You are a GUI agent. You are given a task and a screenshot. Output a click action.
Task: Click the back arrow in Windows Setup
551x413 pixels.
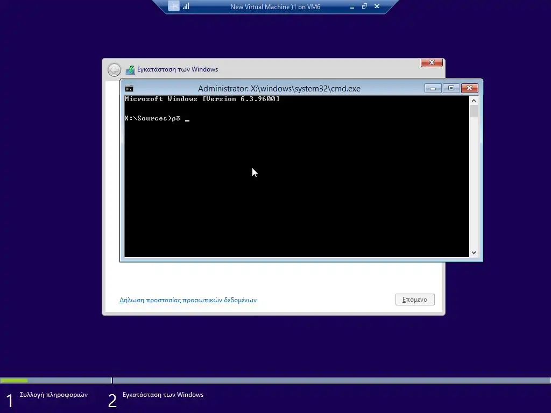(114, 69)
